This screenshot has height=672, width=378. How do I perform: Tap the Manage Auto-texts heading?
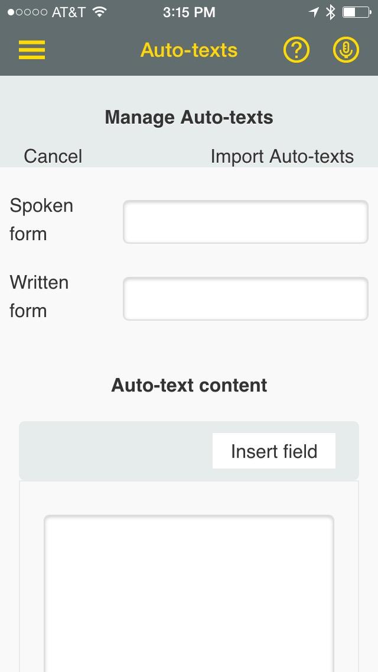(x=189, y=117)
